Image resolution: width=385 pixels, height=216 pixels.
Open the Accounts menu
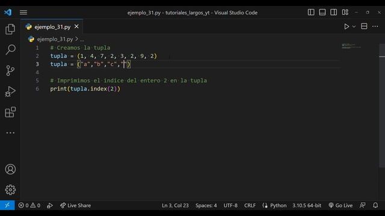pyautogui.click(x=10, y=169)
